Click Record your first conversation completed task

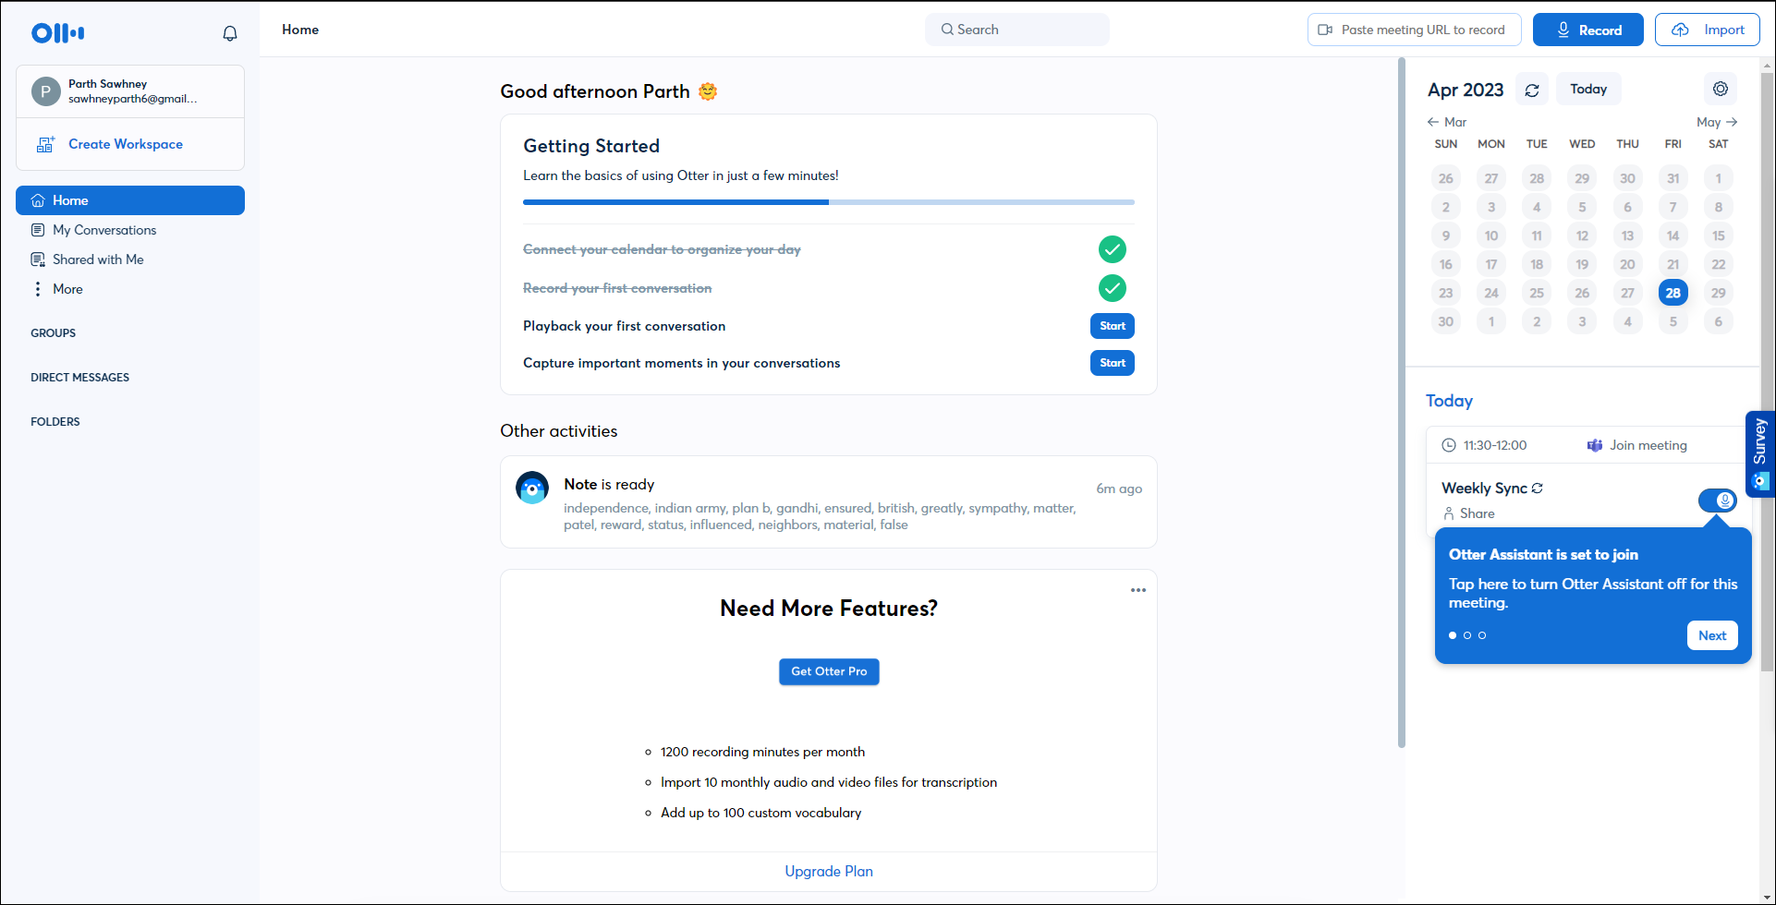pos(617,288)
